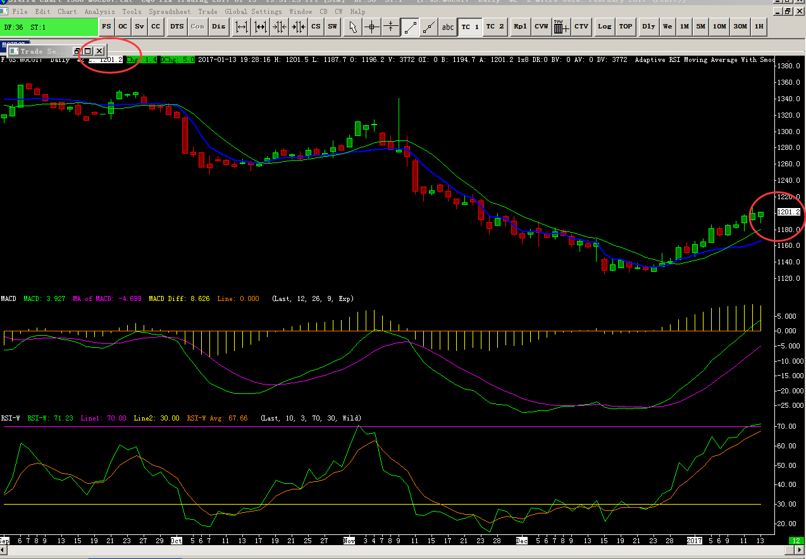Click the 1201.2 price label on scale
806x559 pixels.
click(789, 212)
